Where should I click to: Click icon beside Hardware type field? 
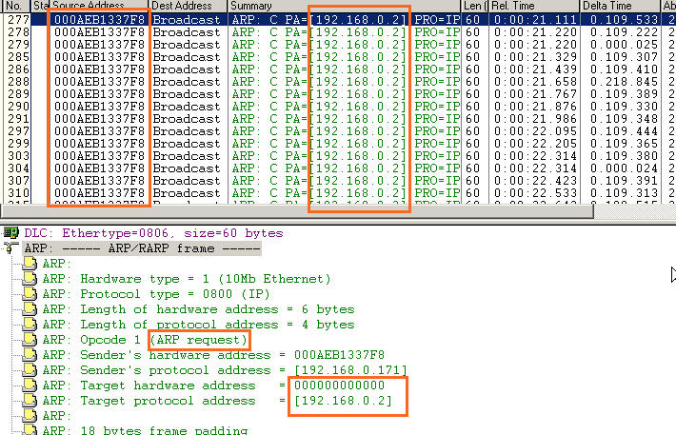coord(29,279)
